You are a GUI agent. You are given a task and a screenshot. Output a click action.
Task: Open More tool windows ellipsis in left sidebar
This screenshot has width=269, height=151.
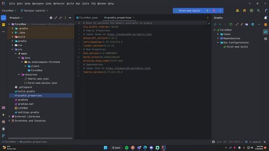point(3,32)
